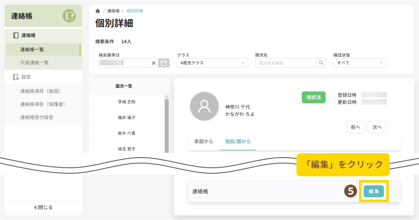
Task: Collapse the sidebar with 閉じる
Action: pos(43,207)
